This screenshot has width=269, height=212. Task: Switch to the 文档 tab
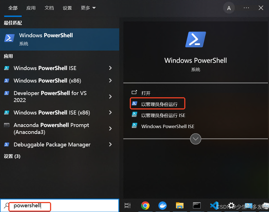coord(49,8)
